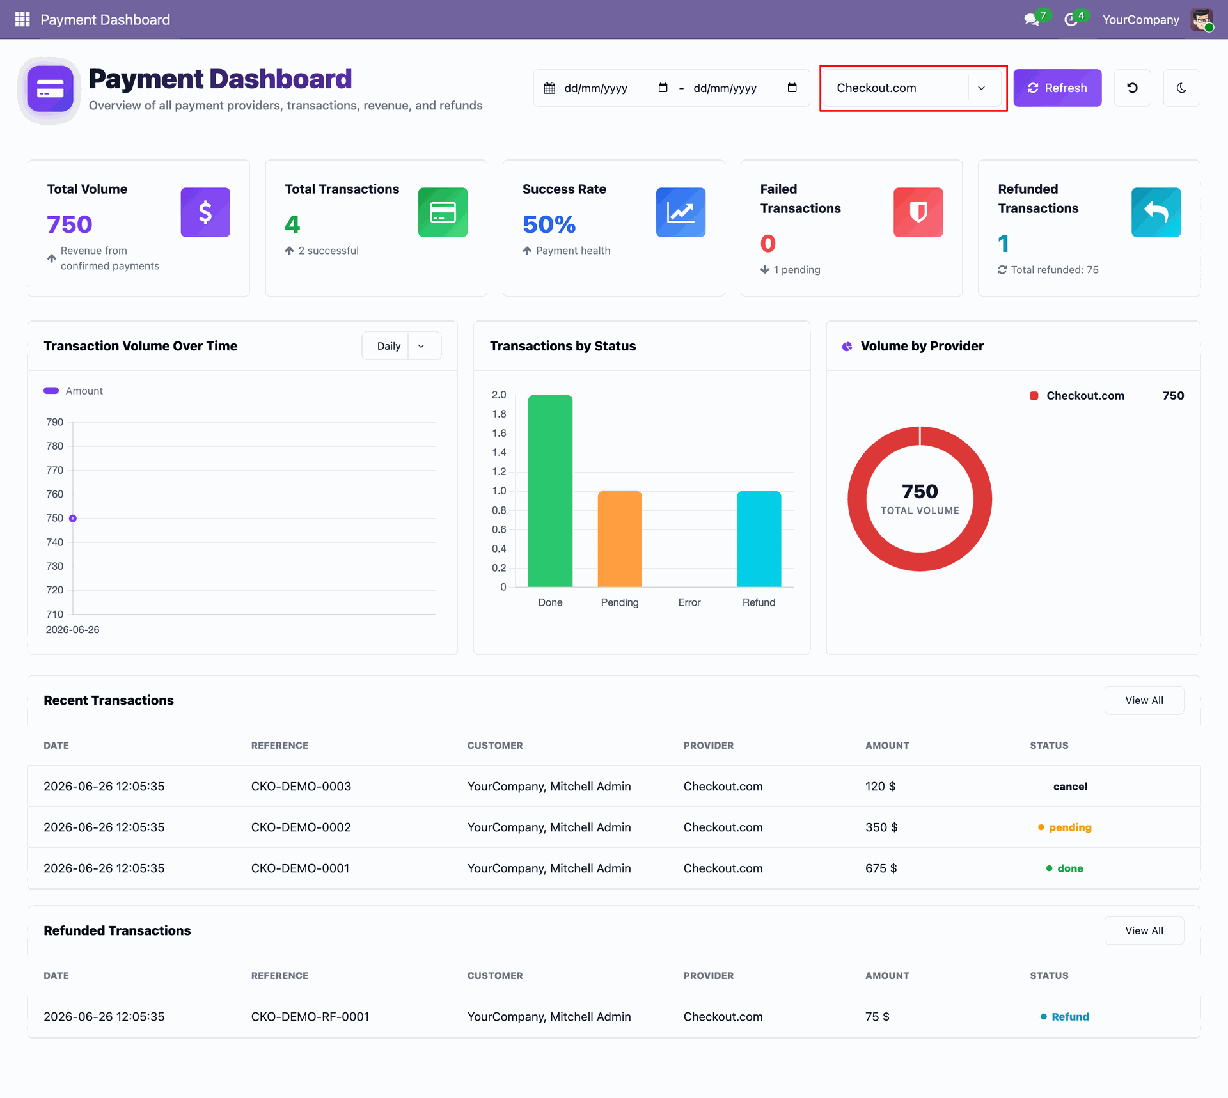1228x1098 pixels.
Task: Open the start date calendar picker
Action: 663,88
